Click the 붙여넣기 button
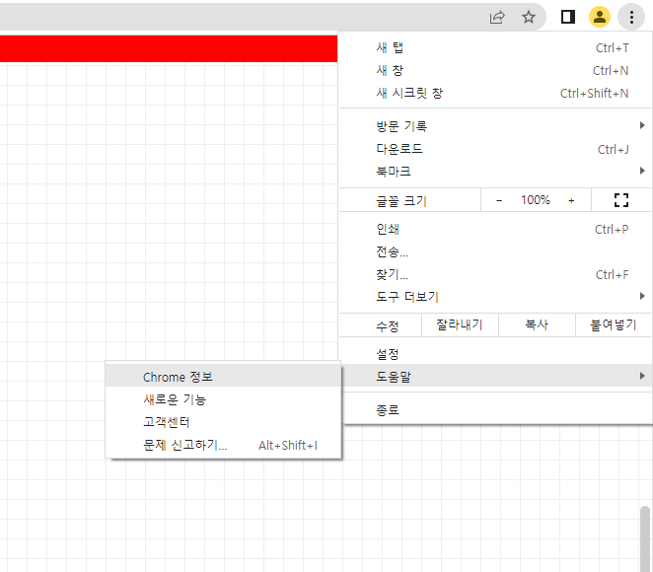The height and width of the screenshot is (572, 653). (613, 325)
